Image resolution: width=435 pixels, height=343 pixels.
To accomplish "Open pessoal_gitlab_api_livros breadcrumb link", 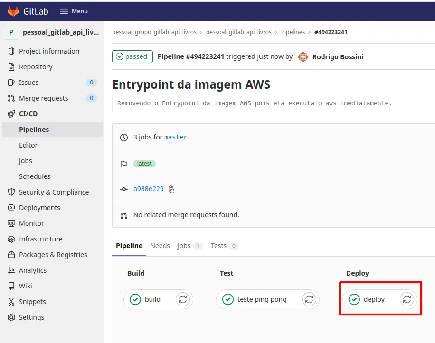I will (x=238, y=32).
